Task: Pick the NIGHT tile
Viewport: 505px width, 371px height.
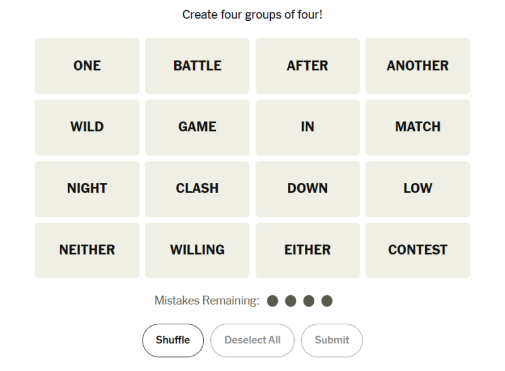Action: 87,188
